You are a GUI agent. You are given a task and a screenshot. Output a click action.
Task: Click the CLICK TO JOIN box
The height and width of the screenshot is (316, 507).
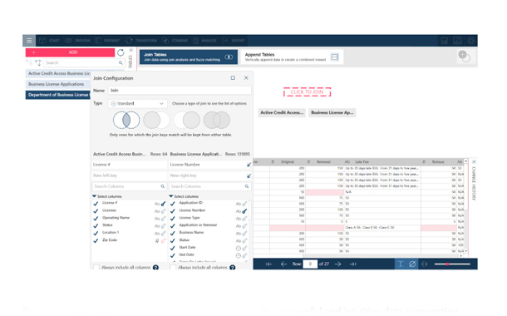(308, 91)
